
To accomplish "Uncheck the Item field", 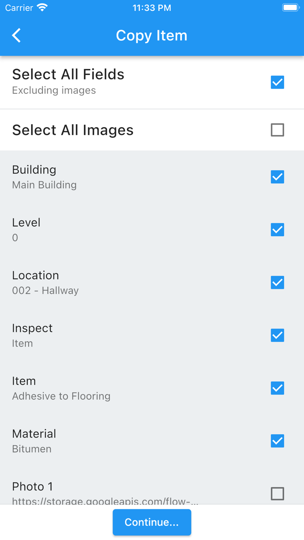I will [x=277, y=388].
